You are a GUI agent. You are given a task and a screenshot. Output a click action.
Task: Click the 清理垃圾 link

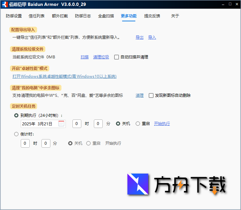[x=101, y=57]
